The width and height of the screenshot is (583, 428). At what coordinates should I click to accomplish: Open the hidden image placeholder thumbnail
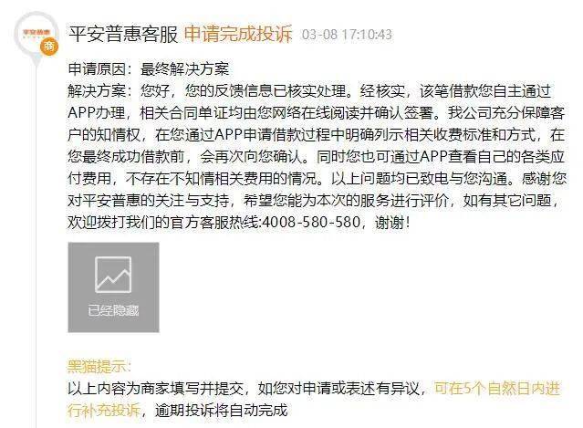113,287
